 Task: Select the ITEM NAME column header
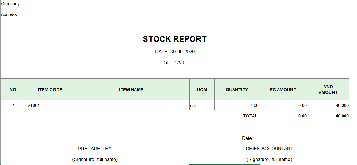point(131,90)
